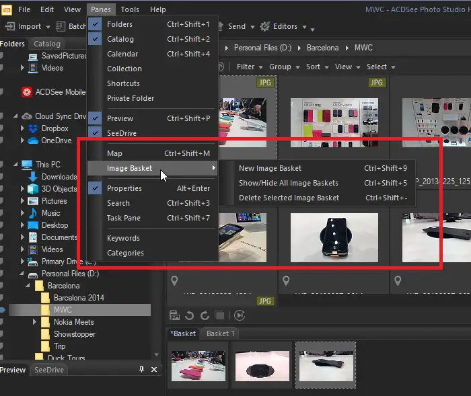Click the 3D Objects cube icon
The image size is (471, 396).
(x=33, y=189)
